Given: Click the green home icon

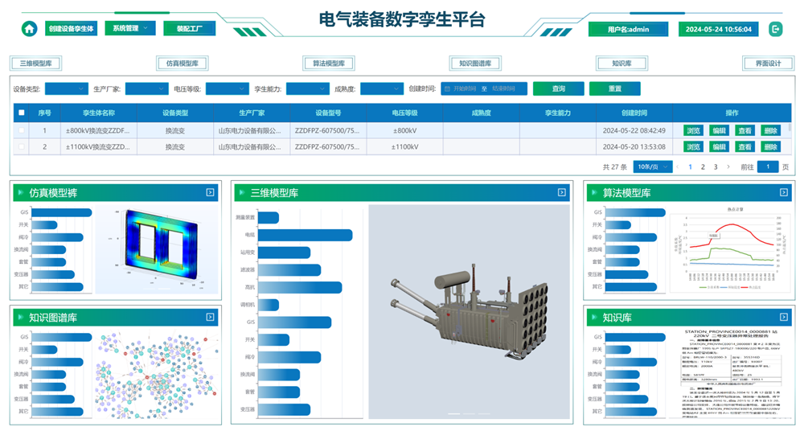Looking at the screenshot, I should pos(29,29).
